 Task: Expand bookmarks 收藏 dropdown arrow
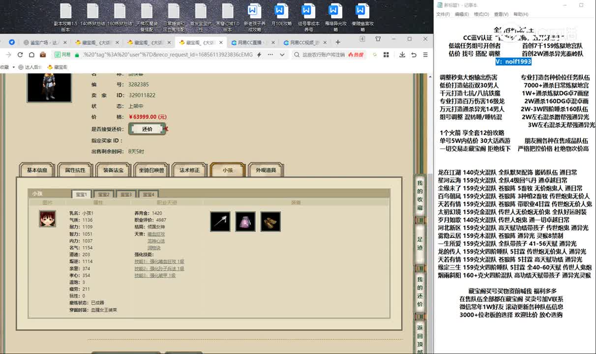pyautogui.click(x=13, y=67)
